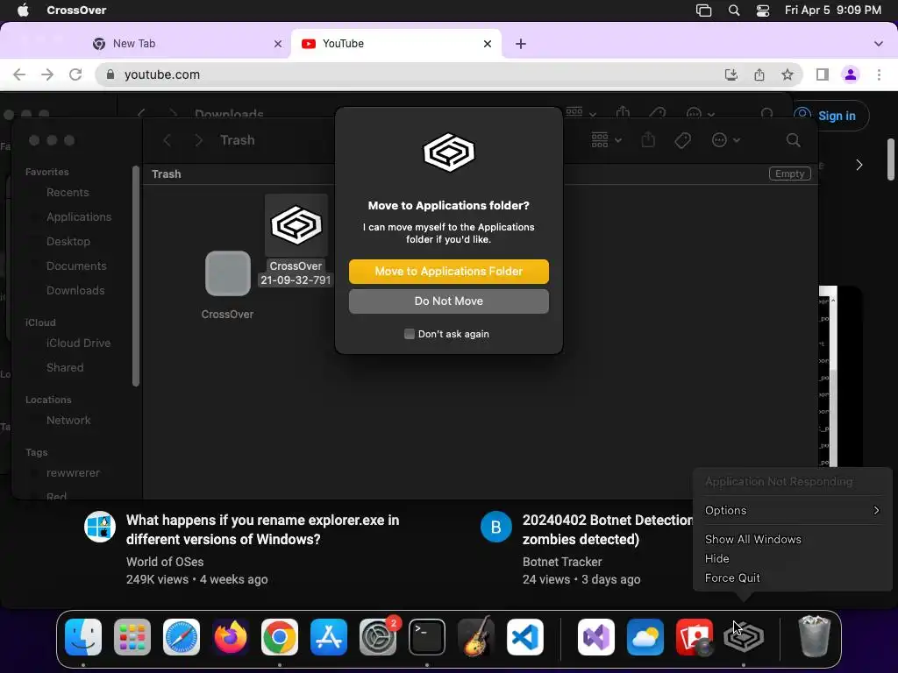Open Control Center in the menu bar
The height and width of the screenshot is (673, 898).
coord(763,11)
